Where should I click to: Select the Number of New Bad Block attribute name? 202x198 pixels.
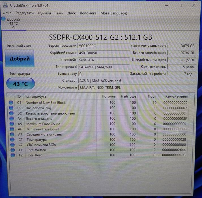pos(46,103)
